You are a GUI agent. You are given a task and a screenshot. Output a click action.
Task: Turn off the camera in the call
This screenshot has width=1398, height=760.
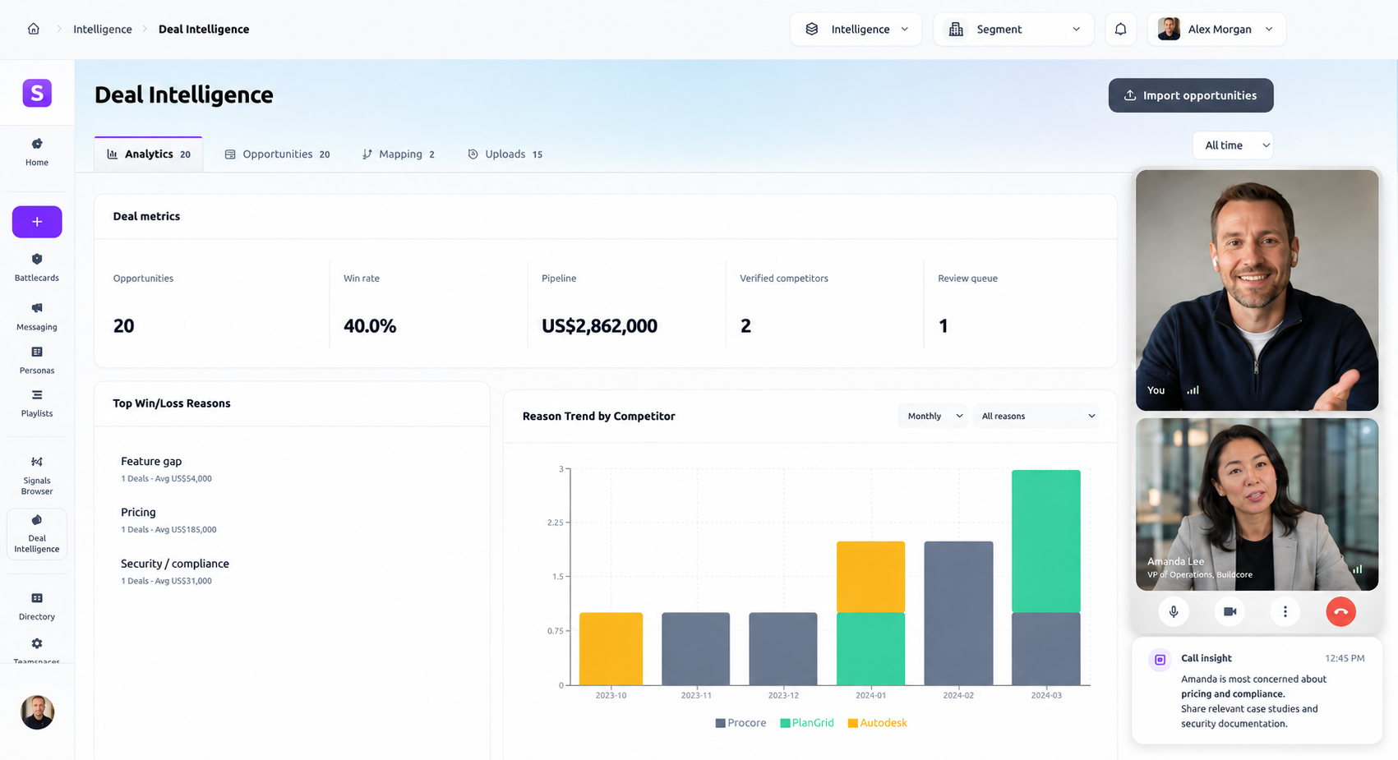(1230, 611)
